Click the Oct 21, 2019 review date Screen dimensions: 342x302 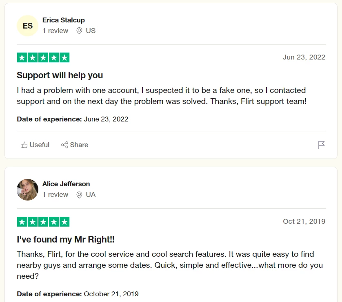pos(304,221)
